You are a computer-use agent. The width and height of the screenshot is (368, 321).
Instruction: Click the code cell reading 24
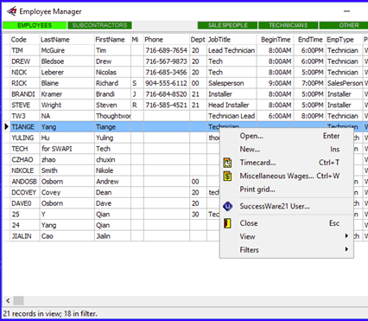tap(24, 225)
